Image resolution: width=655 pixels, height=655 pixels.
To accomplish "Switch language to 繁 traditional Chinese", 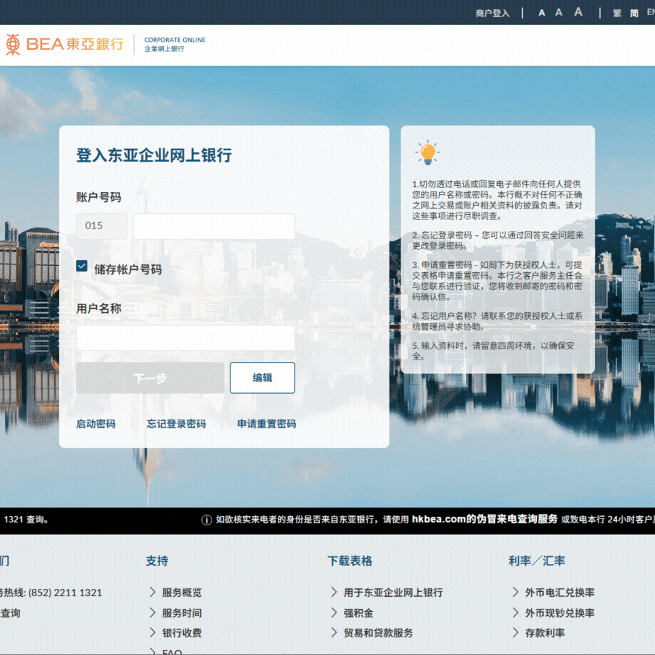I will [x=617, y=13].
